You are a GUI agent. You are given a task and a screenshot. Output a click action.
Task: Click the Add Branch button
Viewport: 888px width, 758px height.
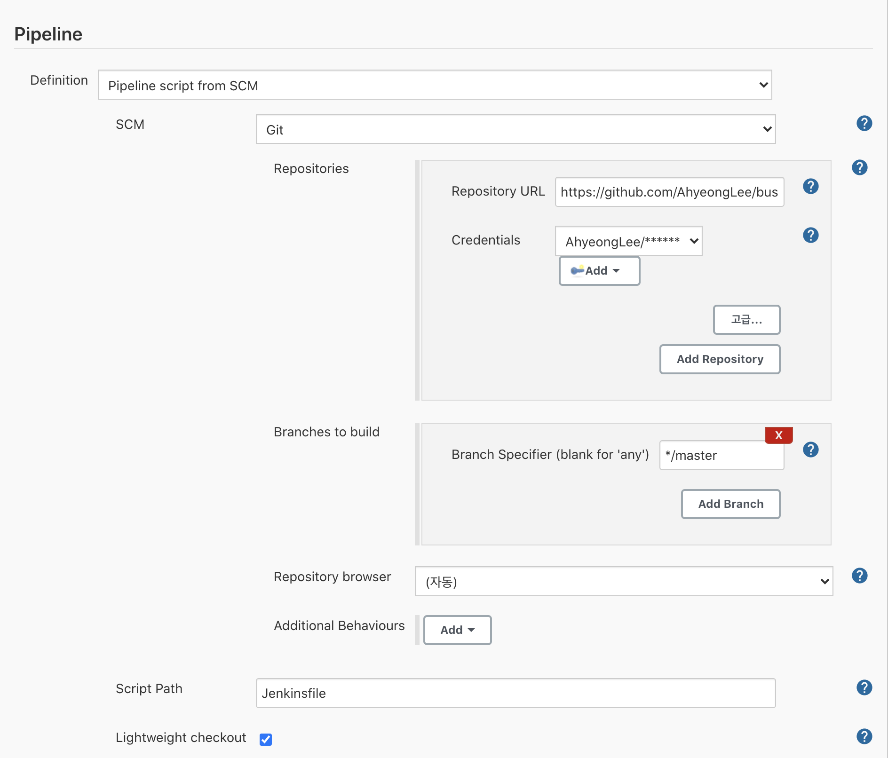[x=730, y=504]
